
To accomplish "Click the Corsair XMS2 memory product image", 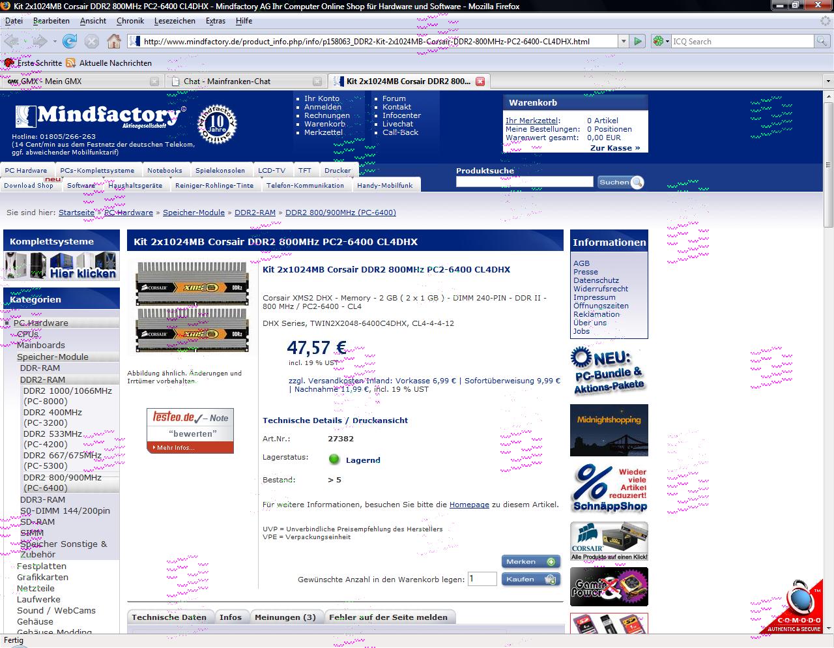I will coord(192,306).
